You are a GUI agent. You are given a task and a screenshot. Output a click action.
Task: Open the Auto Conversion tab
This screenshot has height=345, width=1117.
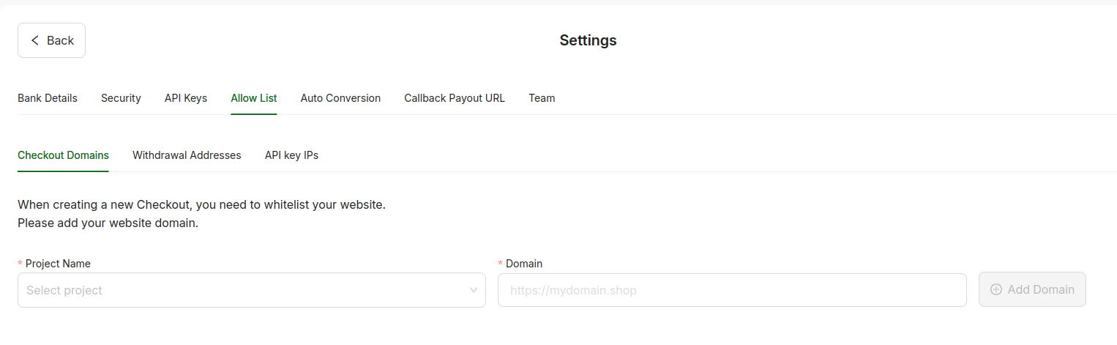tap(340, 98)
